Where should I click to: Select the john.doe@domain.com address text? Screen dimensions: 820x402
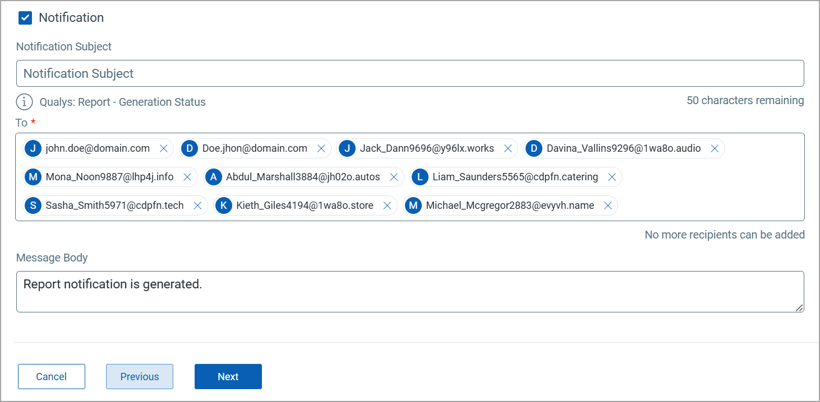click(x=98, y=148)
